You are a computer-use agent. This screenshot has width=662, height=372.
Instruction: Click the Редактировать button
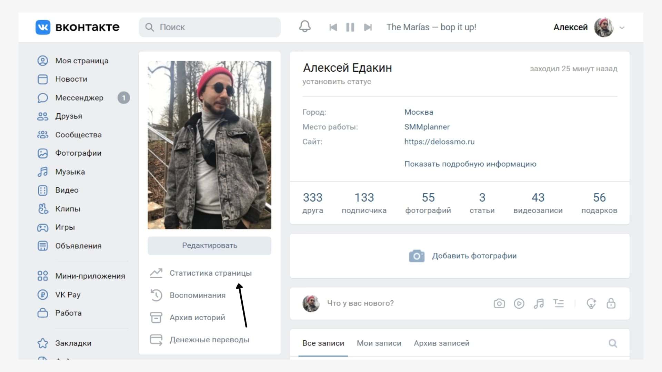[x=209, y=246]
